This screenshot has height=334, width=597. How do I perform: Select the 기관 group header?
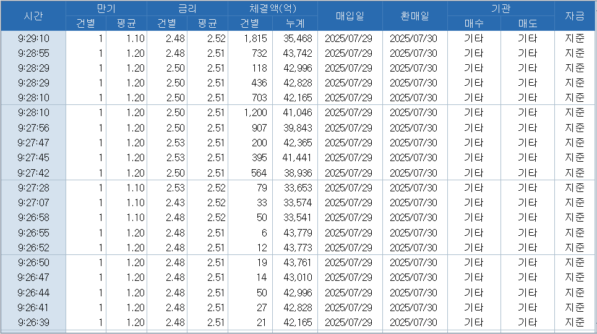pyautogui.click(x=500, y=9)
